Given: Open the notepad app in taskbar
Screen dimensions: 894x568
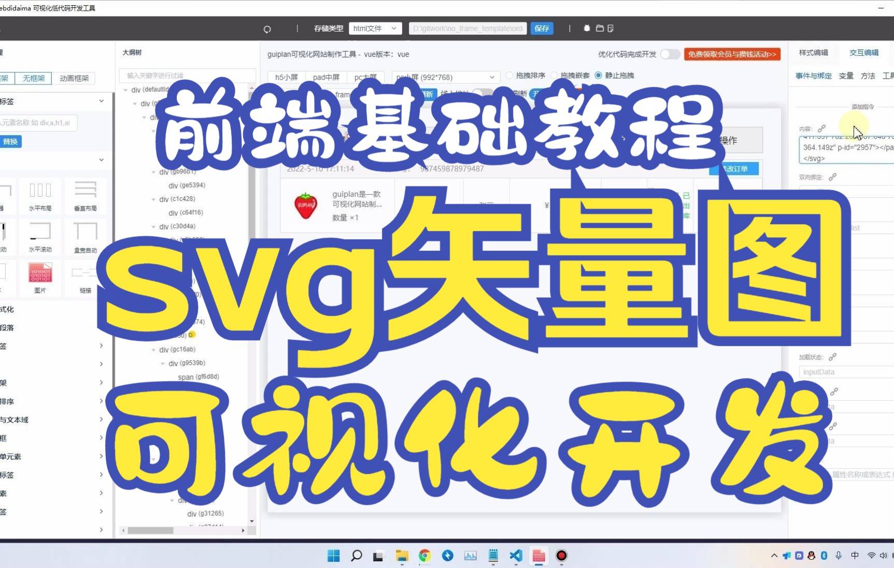Looking at the screenshot, I should point(493,556).
